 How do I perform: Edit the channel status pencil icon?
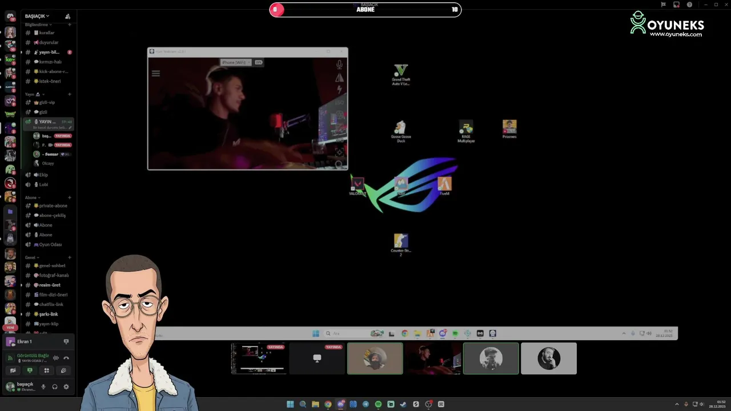tap(70, 128)
